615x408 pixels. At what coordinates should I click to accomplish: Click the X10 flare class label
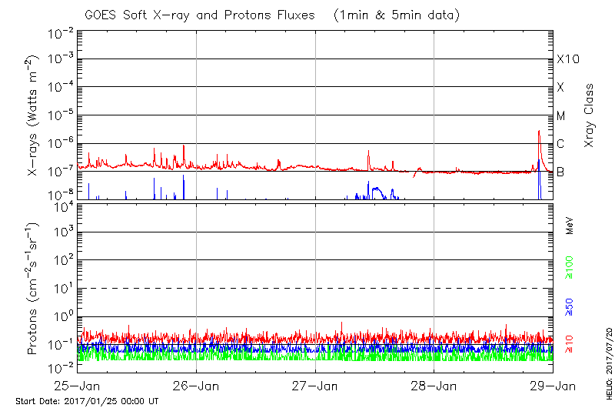pyautogui.click(x=567, y=59)
